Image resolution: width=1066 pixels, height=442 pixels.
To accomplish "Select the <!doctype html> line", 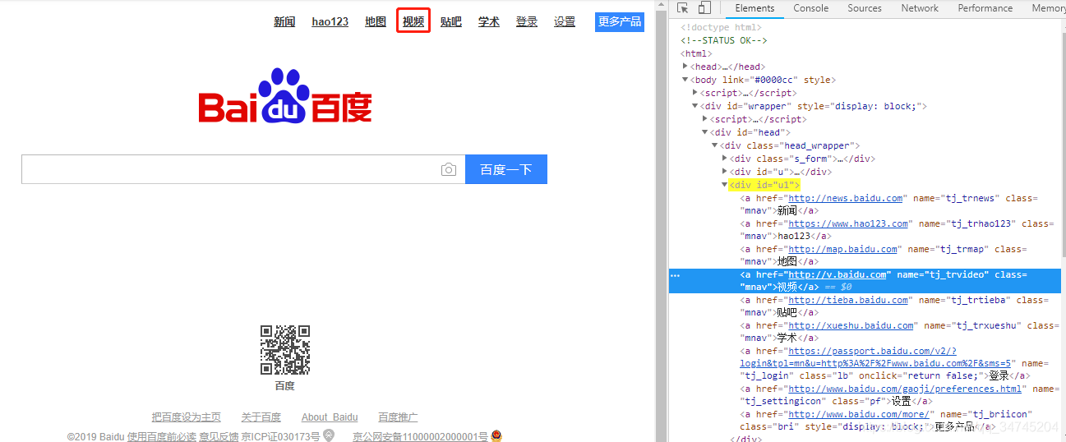I will pos(721,27).
